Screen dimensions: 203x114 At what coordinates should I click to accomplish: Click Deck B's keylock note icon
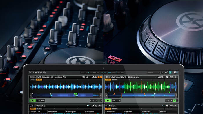pyautogui.click(x=176, y=95)
